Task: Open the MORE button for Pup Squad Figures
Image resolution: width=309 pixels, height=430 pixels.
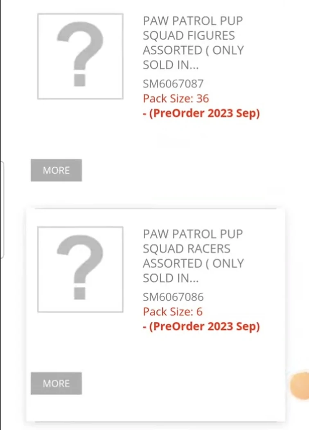Action: (x=56, y=170)
